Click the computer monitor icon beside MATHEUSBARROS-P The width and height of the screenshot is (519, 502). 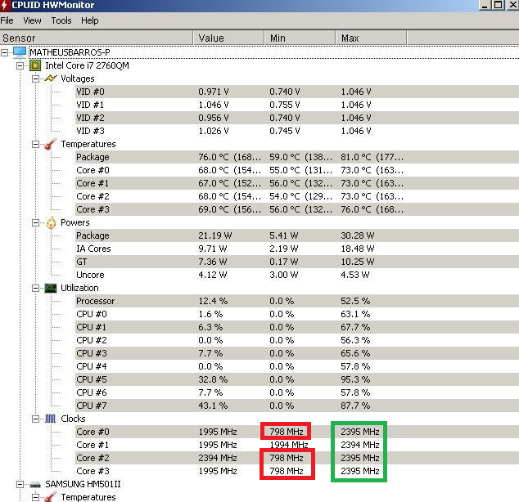tap(19, 52)
